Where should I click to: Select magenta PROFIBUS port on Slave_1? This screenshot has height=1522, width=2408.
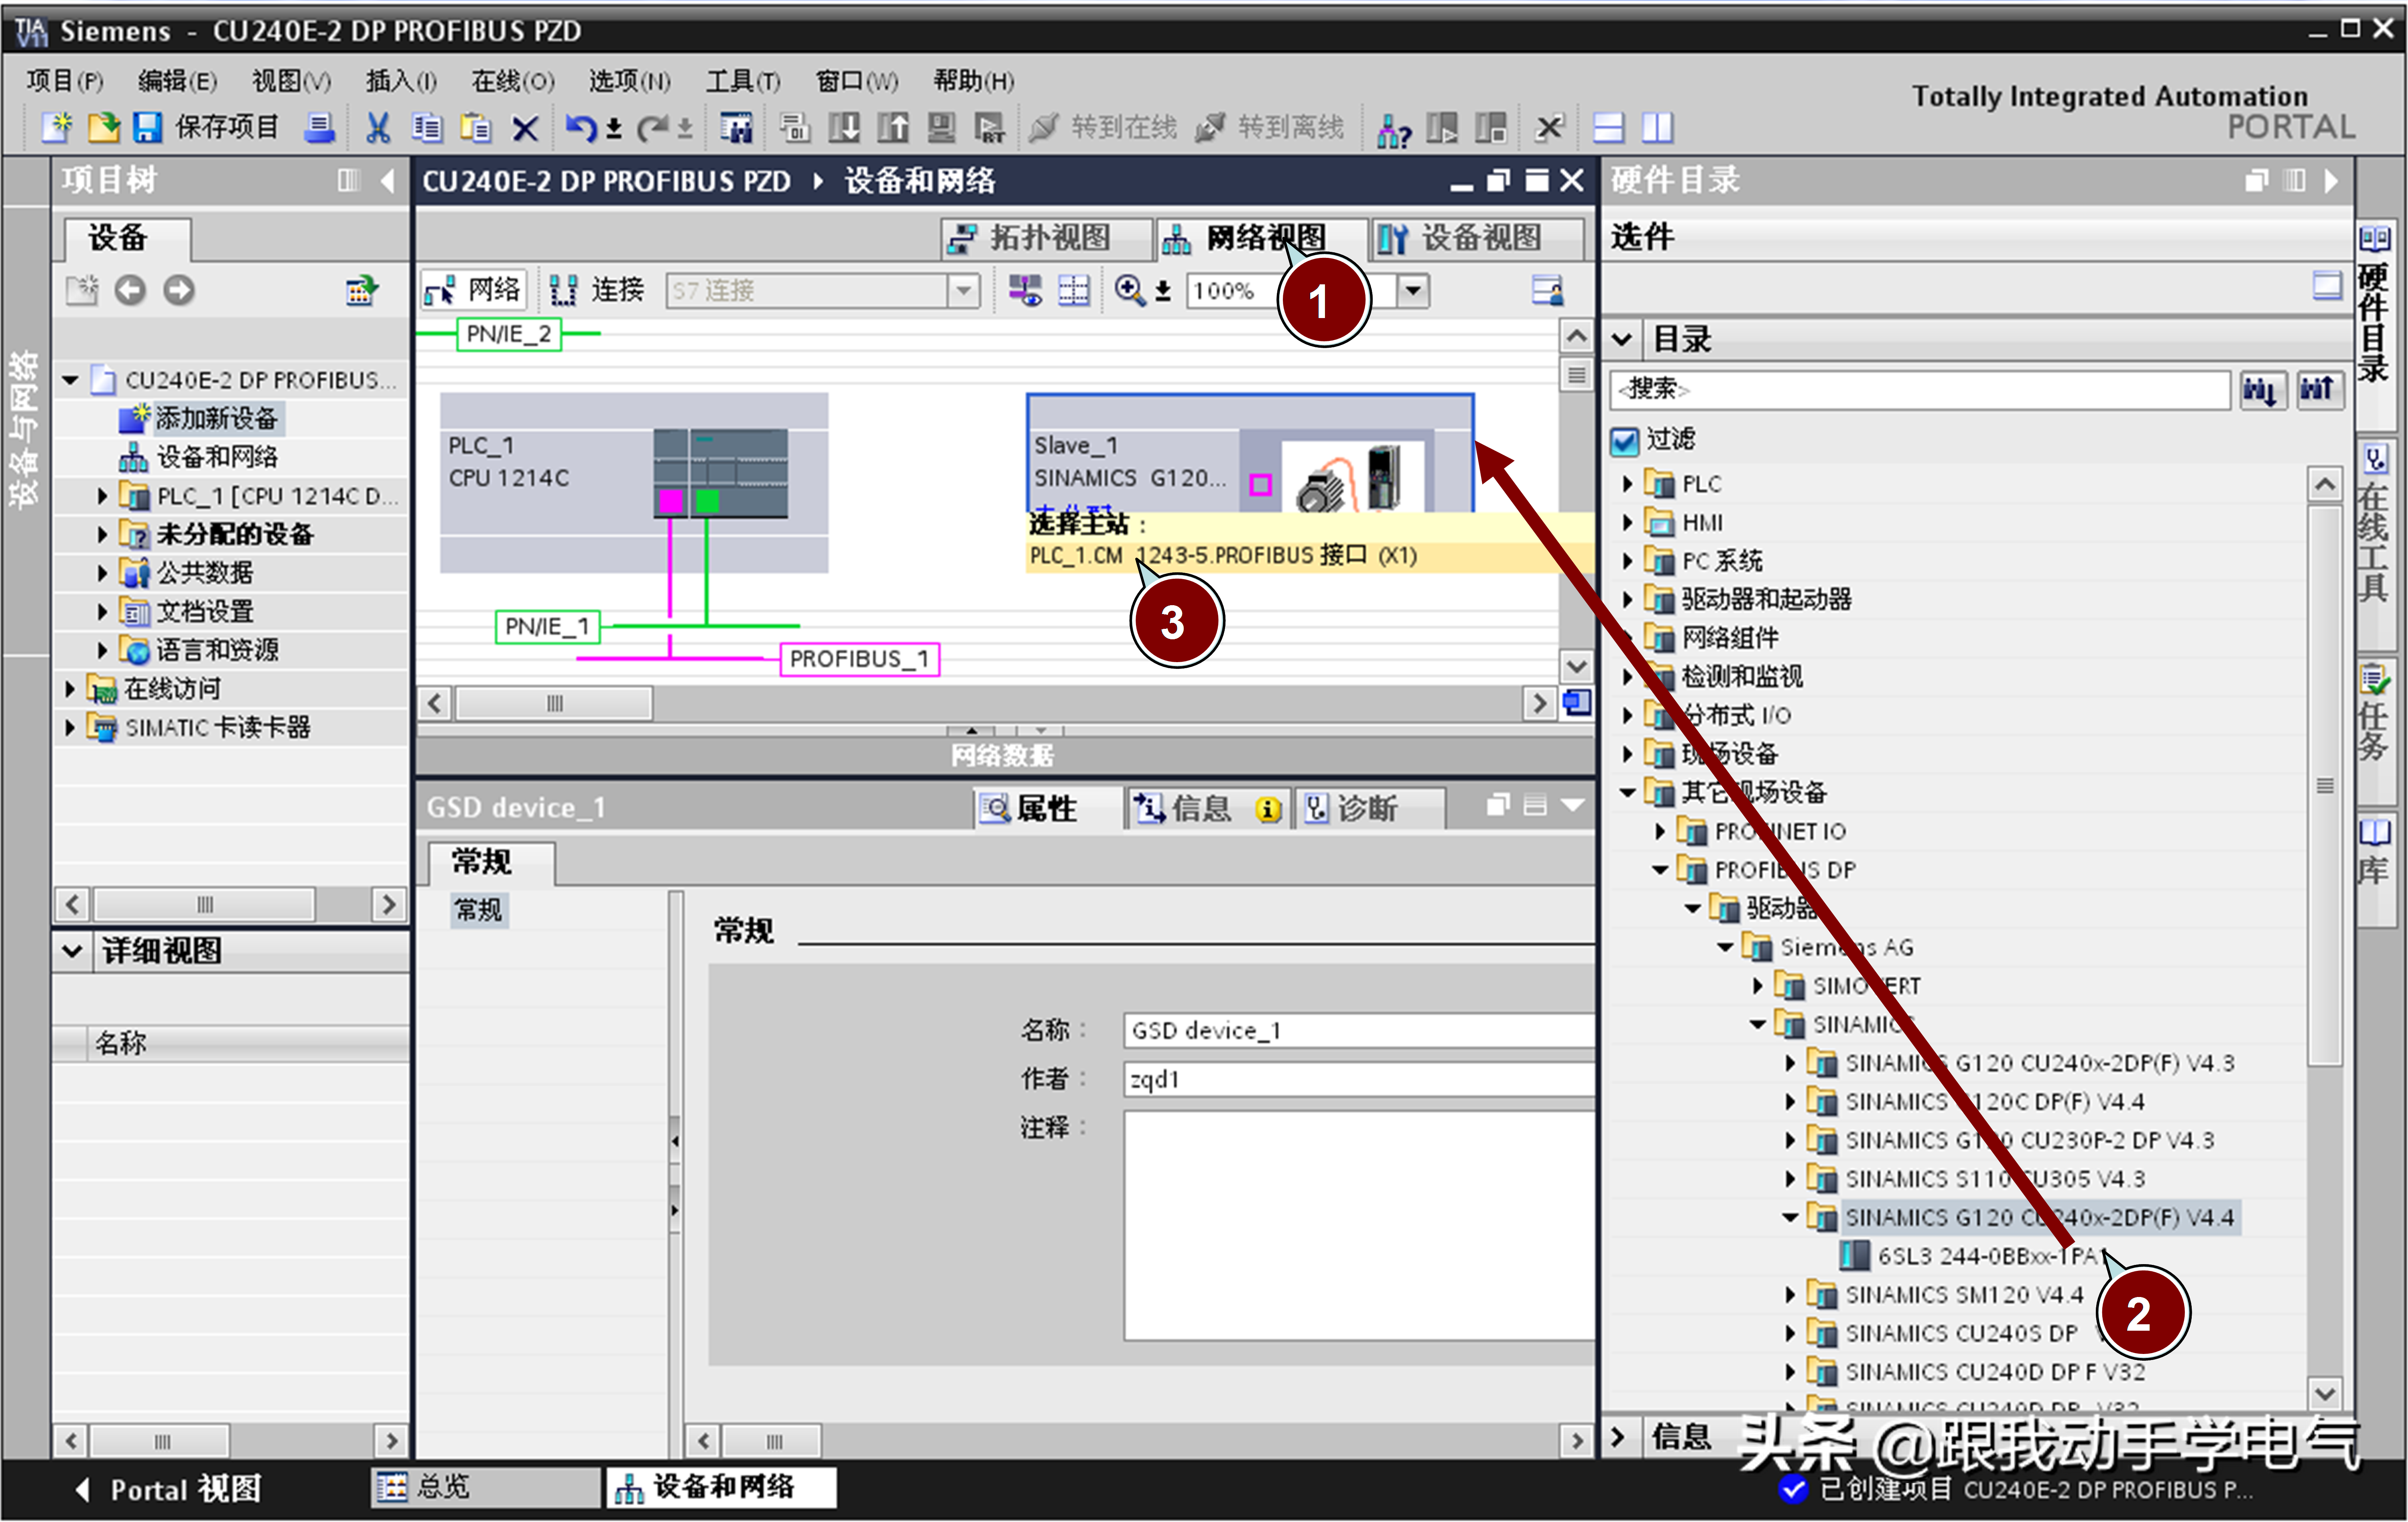point(1260,485)
